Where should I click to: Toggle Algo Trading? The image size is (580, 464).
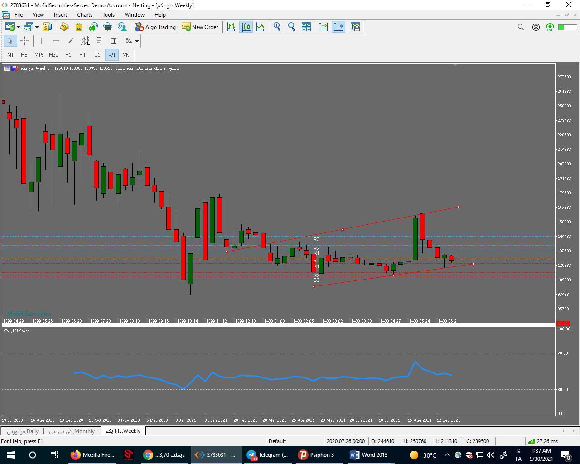pos(155,27)
